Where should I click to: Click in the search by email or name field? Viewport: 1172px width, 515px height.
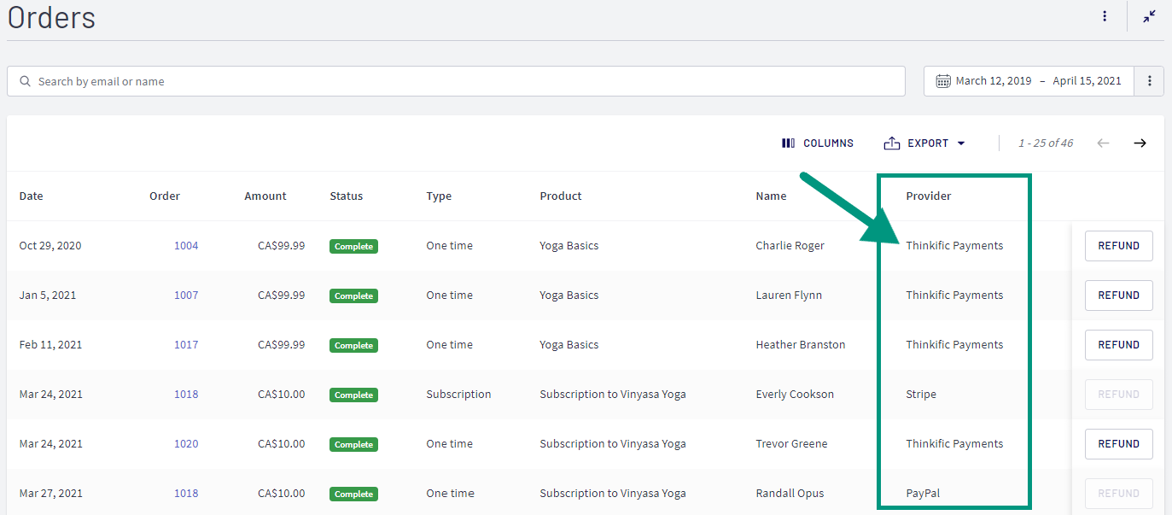461,82
